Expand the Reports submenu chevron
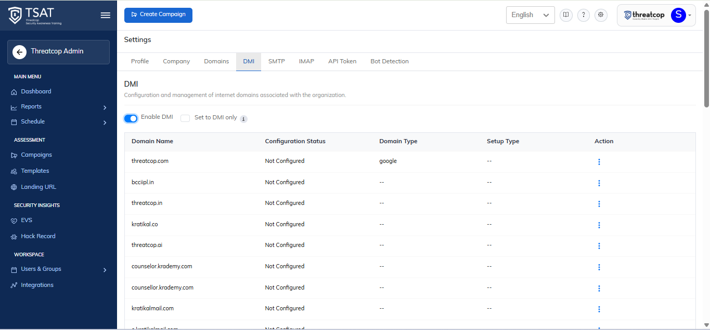The image size is (710, 330). 105,107
